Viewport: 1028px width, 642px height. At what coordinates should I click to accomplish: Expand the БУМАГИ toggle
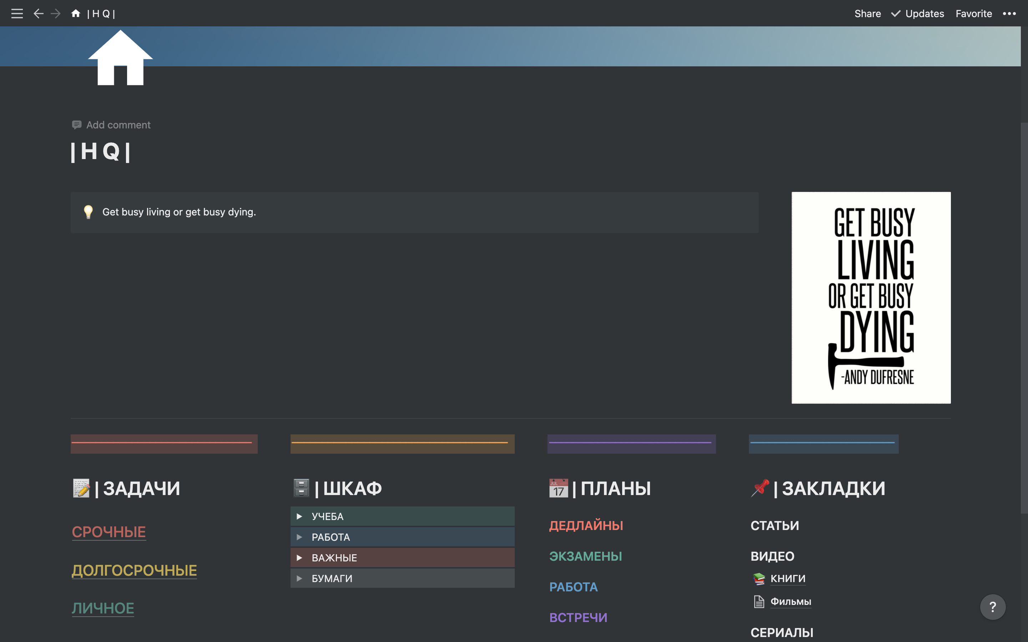[x=299, y=578]
